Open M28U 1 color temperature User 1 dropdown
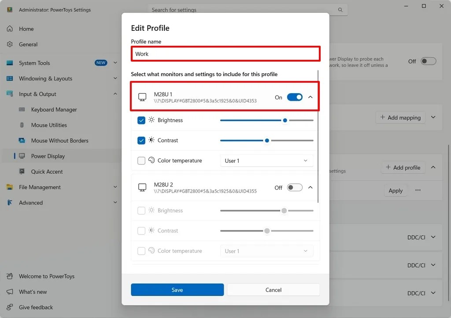This screenshot has height=318, width=451. click(266, 161)
